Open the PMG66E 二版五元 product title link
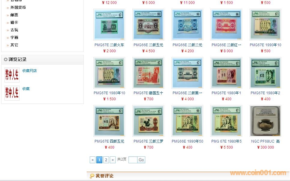The image size is (290, 181). [x=148, y=45]
